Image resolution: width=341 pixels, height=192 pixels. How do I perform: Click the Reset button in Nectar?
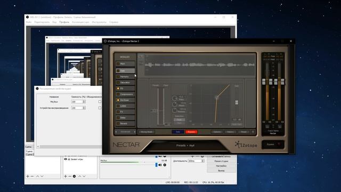[244, 132]
